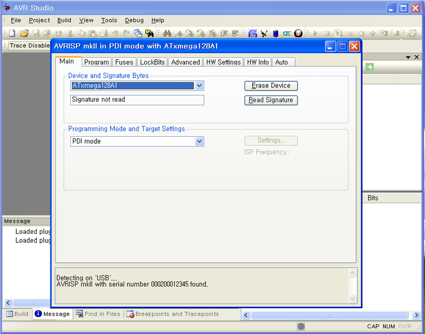Viewport: 425px width, 334px height.
Task: Click the New File toolbar icon
Action: 12,34
